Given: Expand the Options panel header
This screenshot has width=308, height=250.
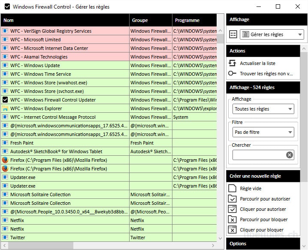Looking at the screenshot, I should coord(263,244).
